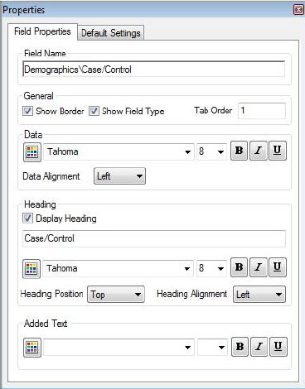Toggle Underline for Heading font

(x=278, y=267)
